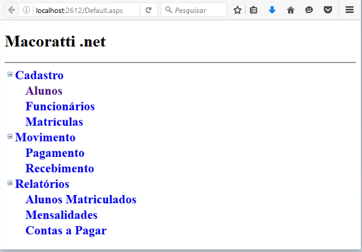Open downloads with blue arrow icon
The image size is (362, 252).
click(272, 10)
